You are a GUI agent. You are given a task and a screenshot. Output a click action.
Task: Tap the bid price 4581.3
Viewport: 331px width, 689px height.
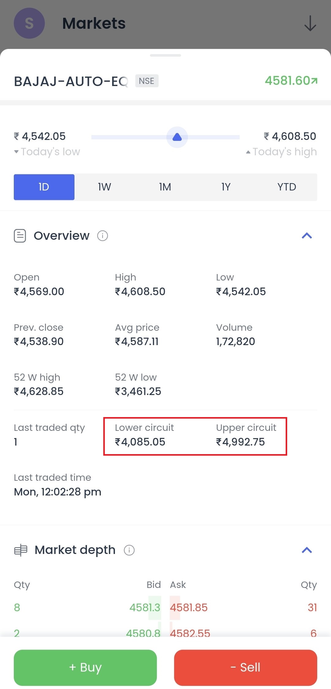click(145, 608)
